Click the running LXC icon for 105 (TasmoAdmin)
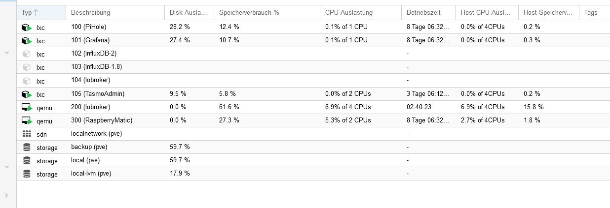Viewport: 610px width, 208px height. [x=26, y=94]
